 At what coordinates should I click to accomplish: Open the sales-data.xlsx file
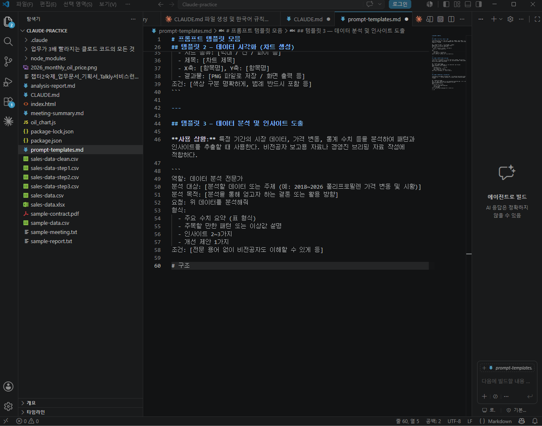click(80, 204)
